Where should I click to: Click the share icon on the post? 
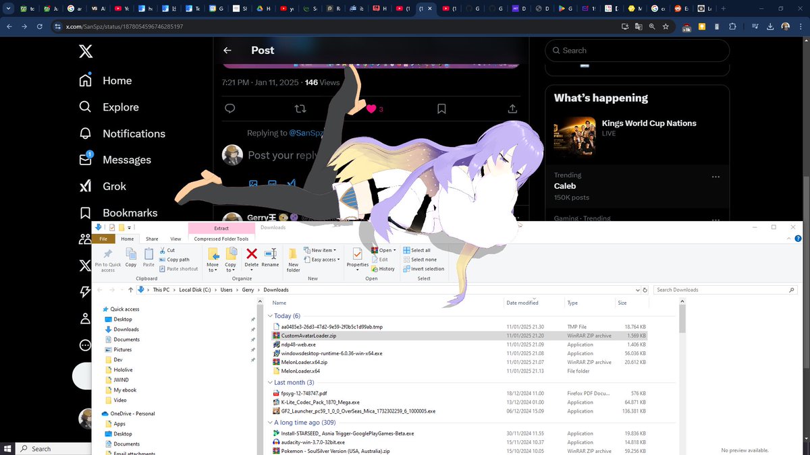512,109
